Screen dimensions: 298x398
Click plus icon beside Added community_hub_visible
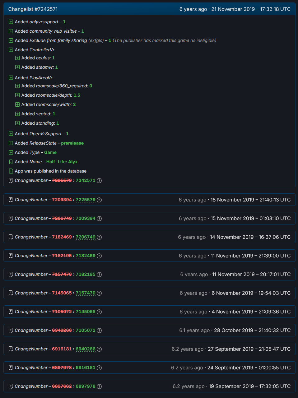point(11,31)
